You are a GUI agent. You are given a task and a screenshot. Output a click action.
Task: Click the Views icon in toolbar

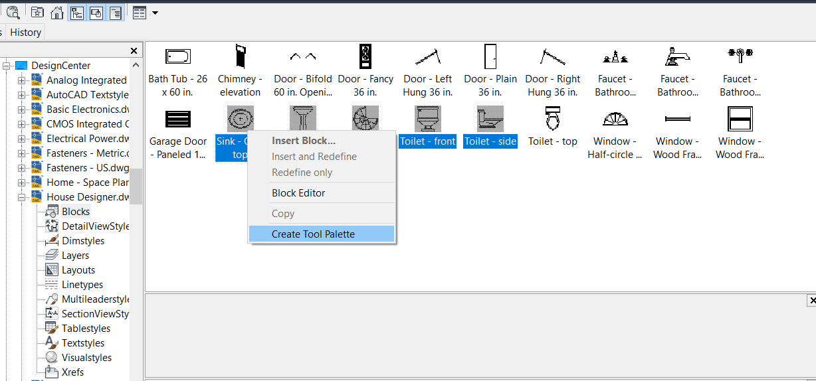pyautogui.click(x=139, y=12)
